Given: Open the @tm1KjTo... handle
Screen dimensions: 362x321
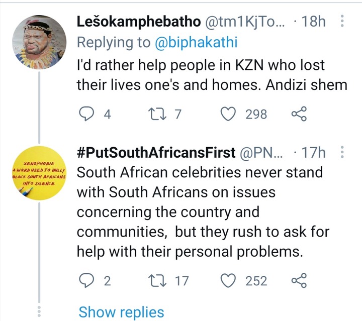Looking at the screenshot, I should coord(245,22).
